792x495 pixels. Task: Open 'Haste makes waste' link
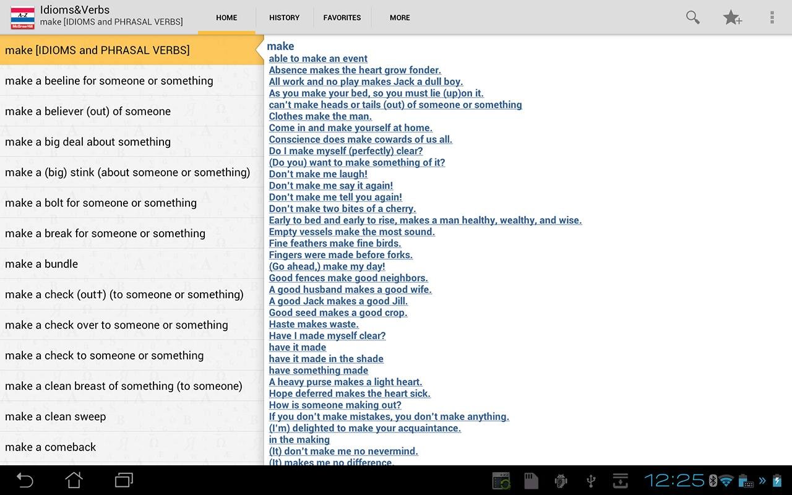pos(314,324)
